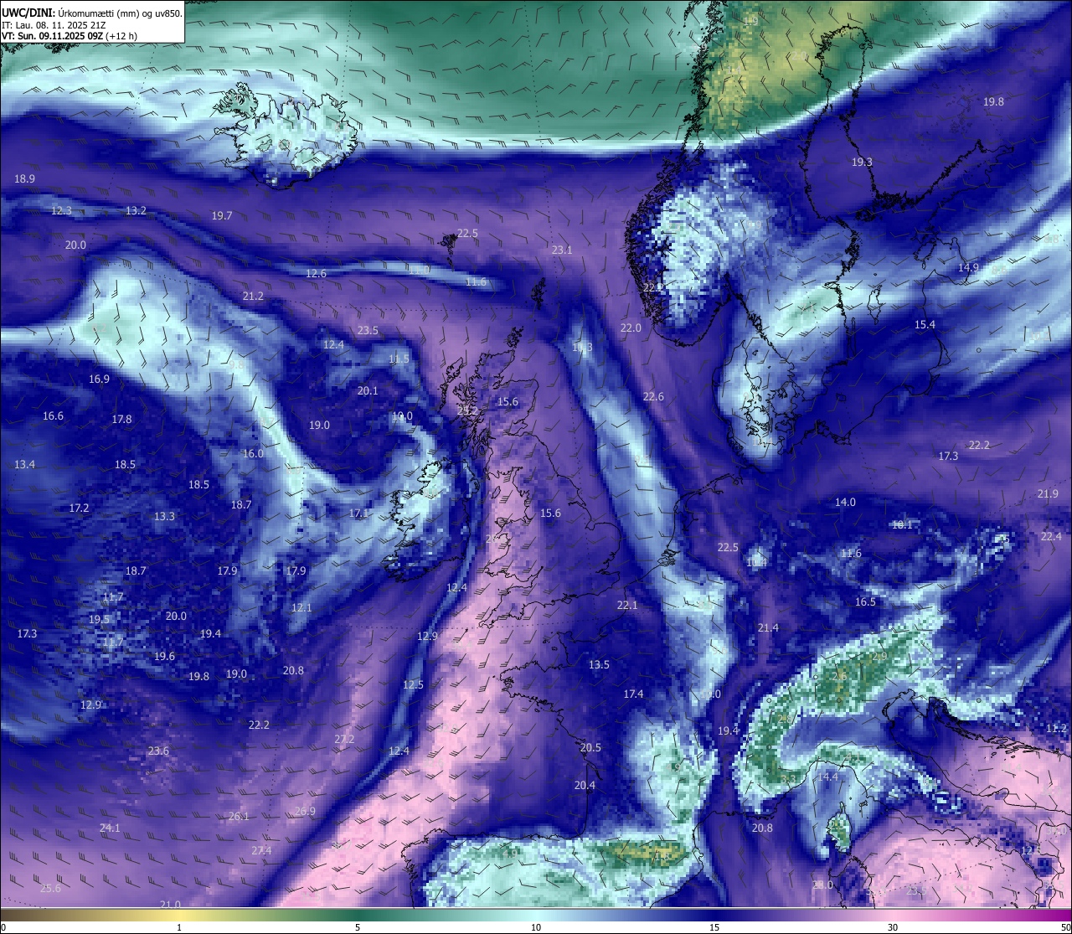Click the 10 tick on the color scale

tap(535, 927)
